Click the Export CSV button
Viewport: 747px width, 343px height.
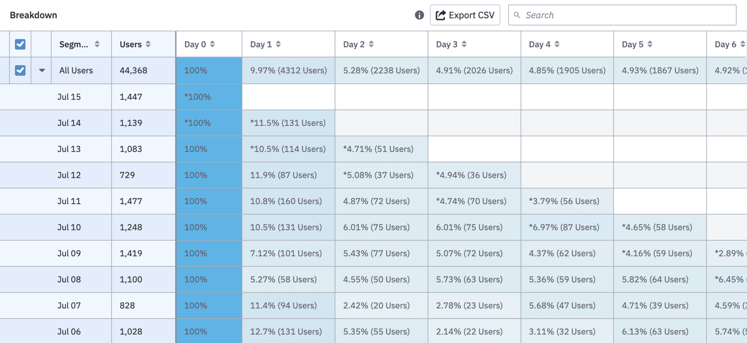(465, 15)
